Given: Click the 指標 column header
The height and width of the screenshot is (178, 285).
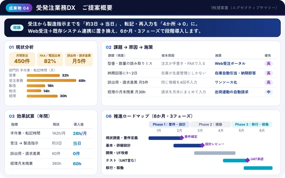Looking at the screenshot, I should tap(14, 124).
